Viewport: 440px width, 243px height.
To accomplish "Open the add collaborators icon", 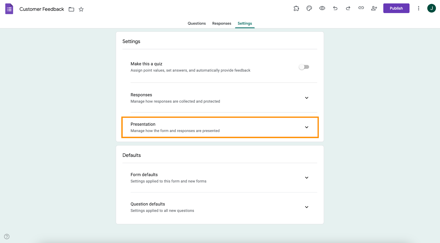I will click(374, 8).
